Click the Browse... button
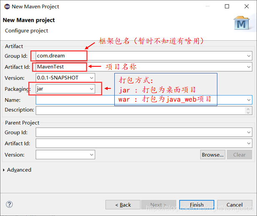This screenshot has width=257, height=216. tap(213, 155)
